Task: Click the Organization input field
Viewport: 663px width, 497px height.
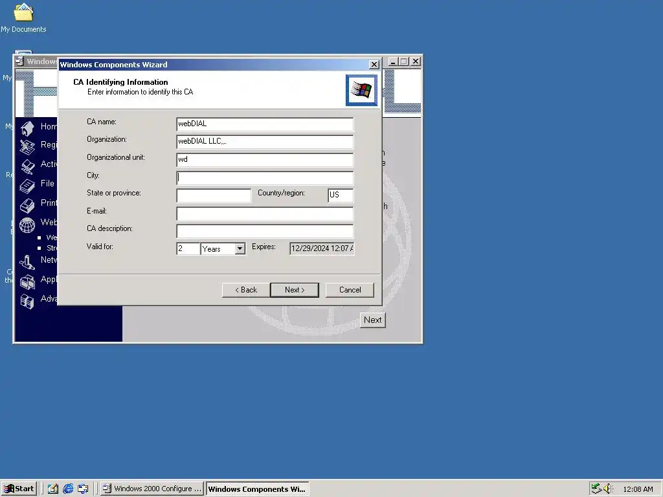Action: [265, 142]
